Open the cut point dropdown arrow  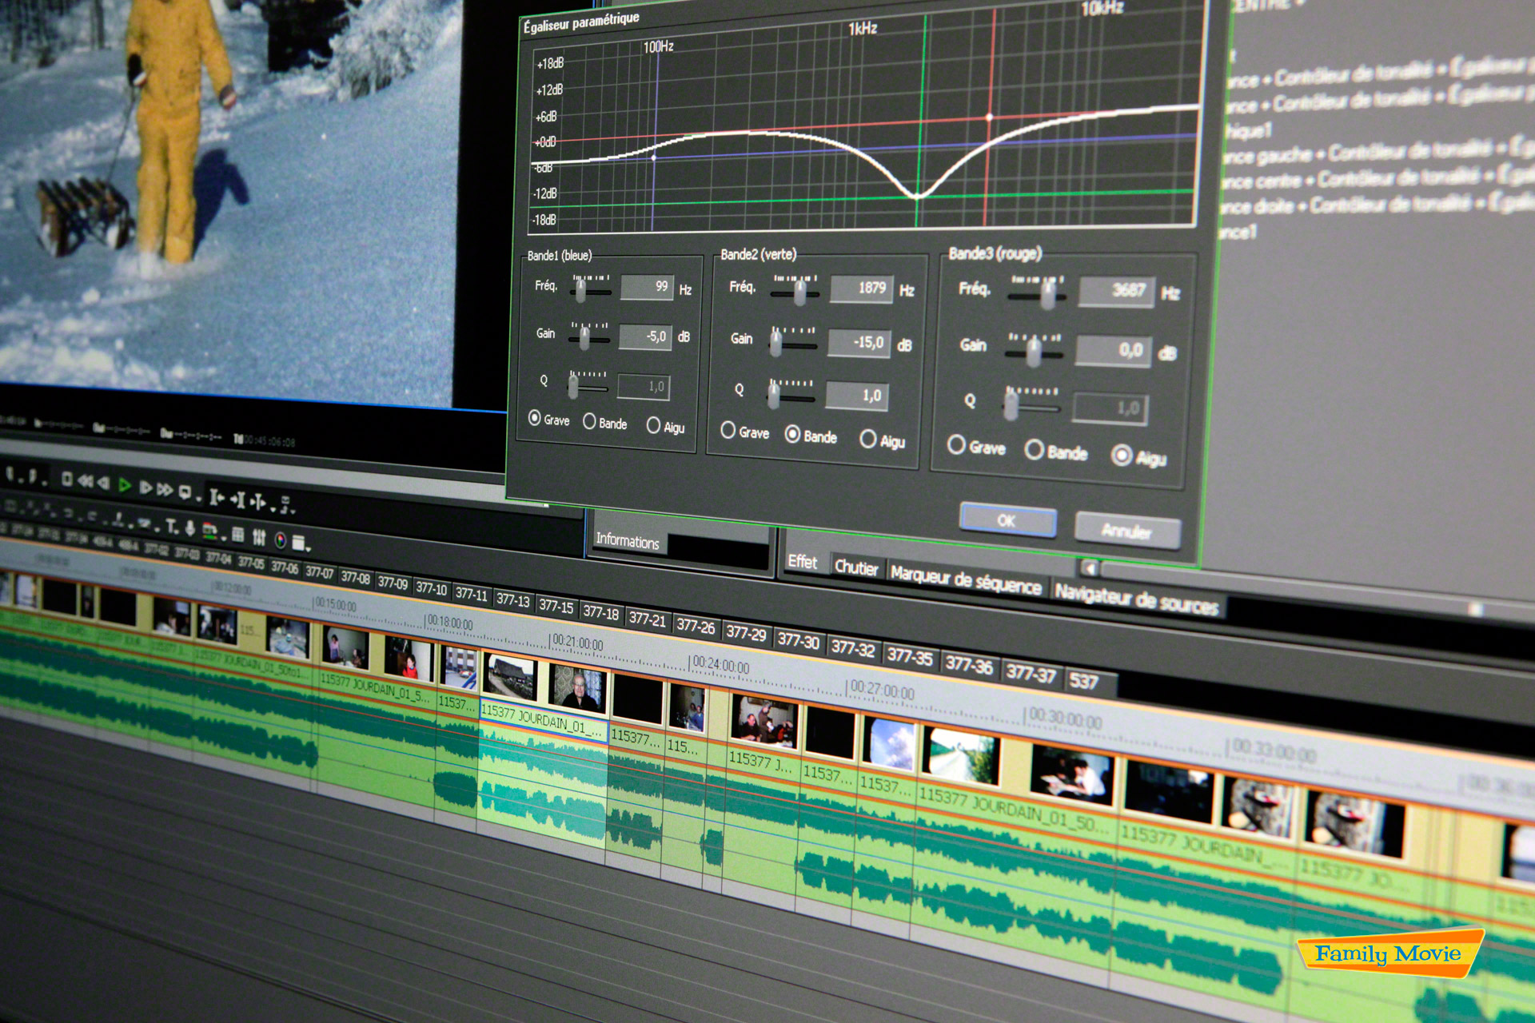click(x=273, y=510)
